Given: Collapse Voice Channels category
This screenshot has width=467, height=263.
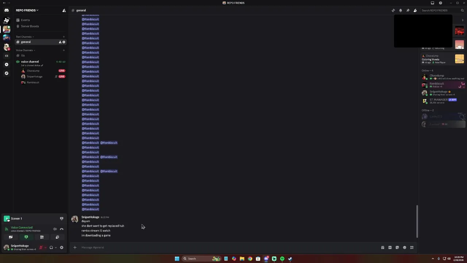Looking at the screenshot, I should coord(25,50).
